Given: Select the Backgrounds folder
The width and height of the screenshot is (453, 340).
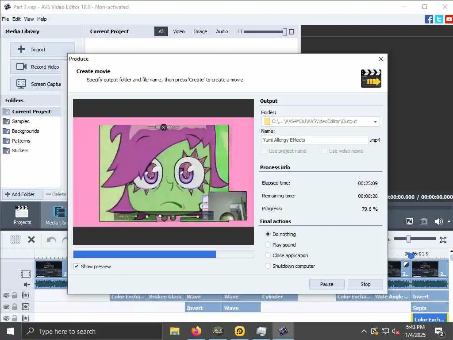Looking at the screenshot, I should pos(25,131).
